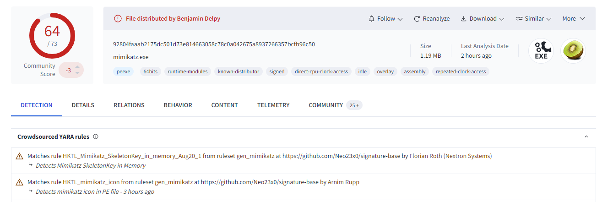This screenshot has height=202, width=602.
Task: Vote community score up arrow
Action: (77, 67)
